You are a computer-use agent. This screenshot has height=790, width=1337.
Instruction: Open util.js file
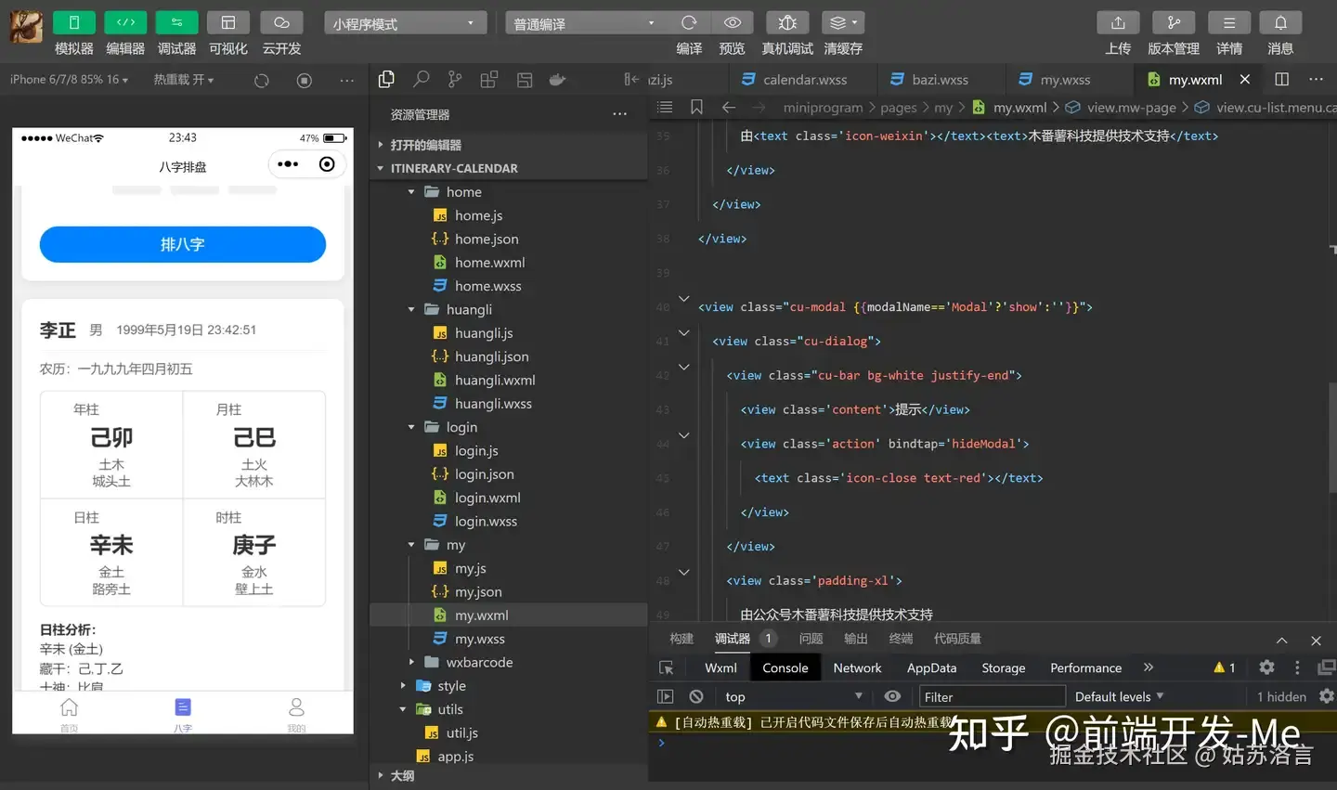461,733
